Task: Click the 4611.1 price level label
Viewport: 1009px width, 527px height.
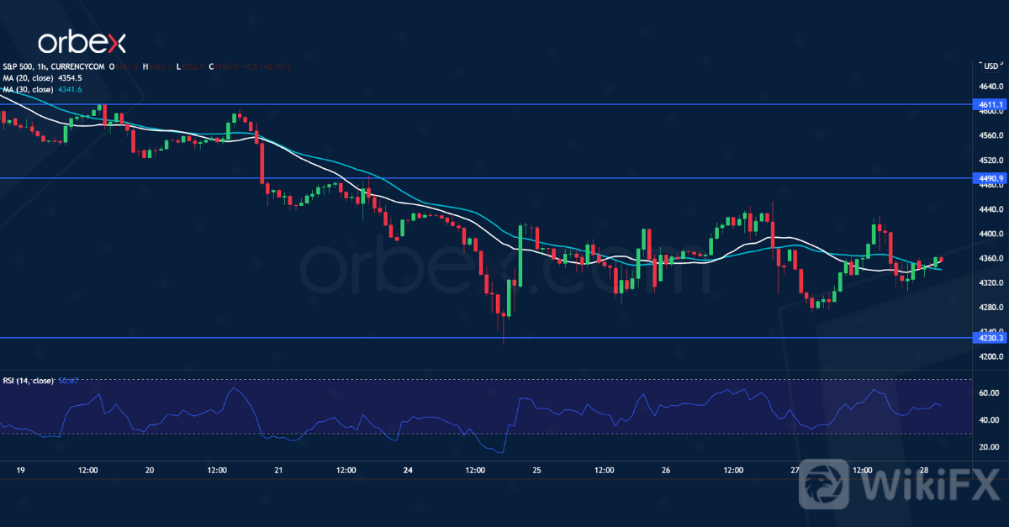Action: (x=992, y=104)
